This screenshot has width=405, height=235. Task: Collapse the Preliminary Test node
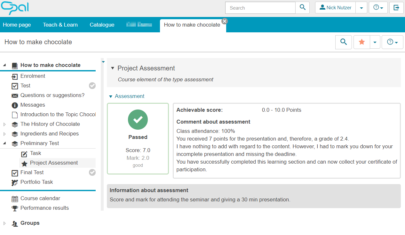4,143
